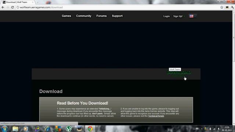Open the Windows Start menu

pos(4,129)
